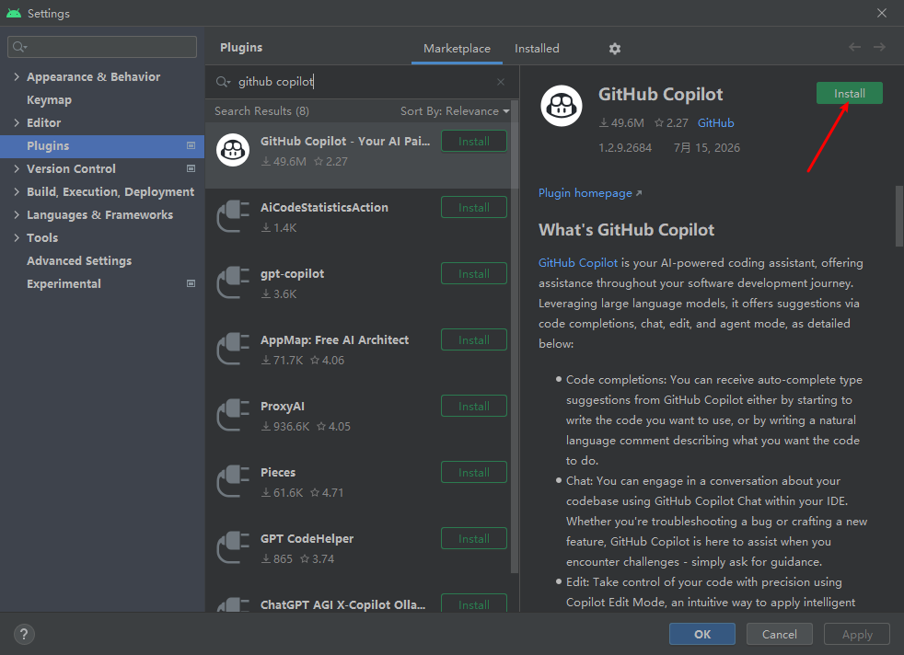Click the GitHub Copilot list logo icon
Image resolution: width=904 pixels, height=655 pixels.
tap(233, 150)
